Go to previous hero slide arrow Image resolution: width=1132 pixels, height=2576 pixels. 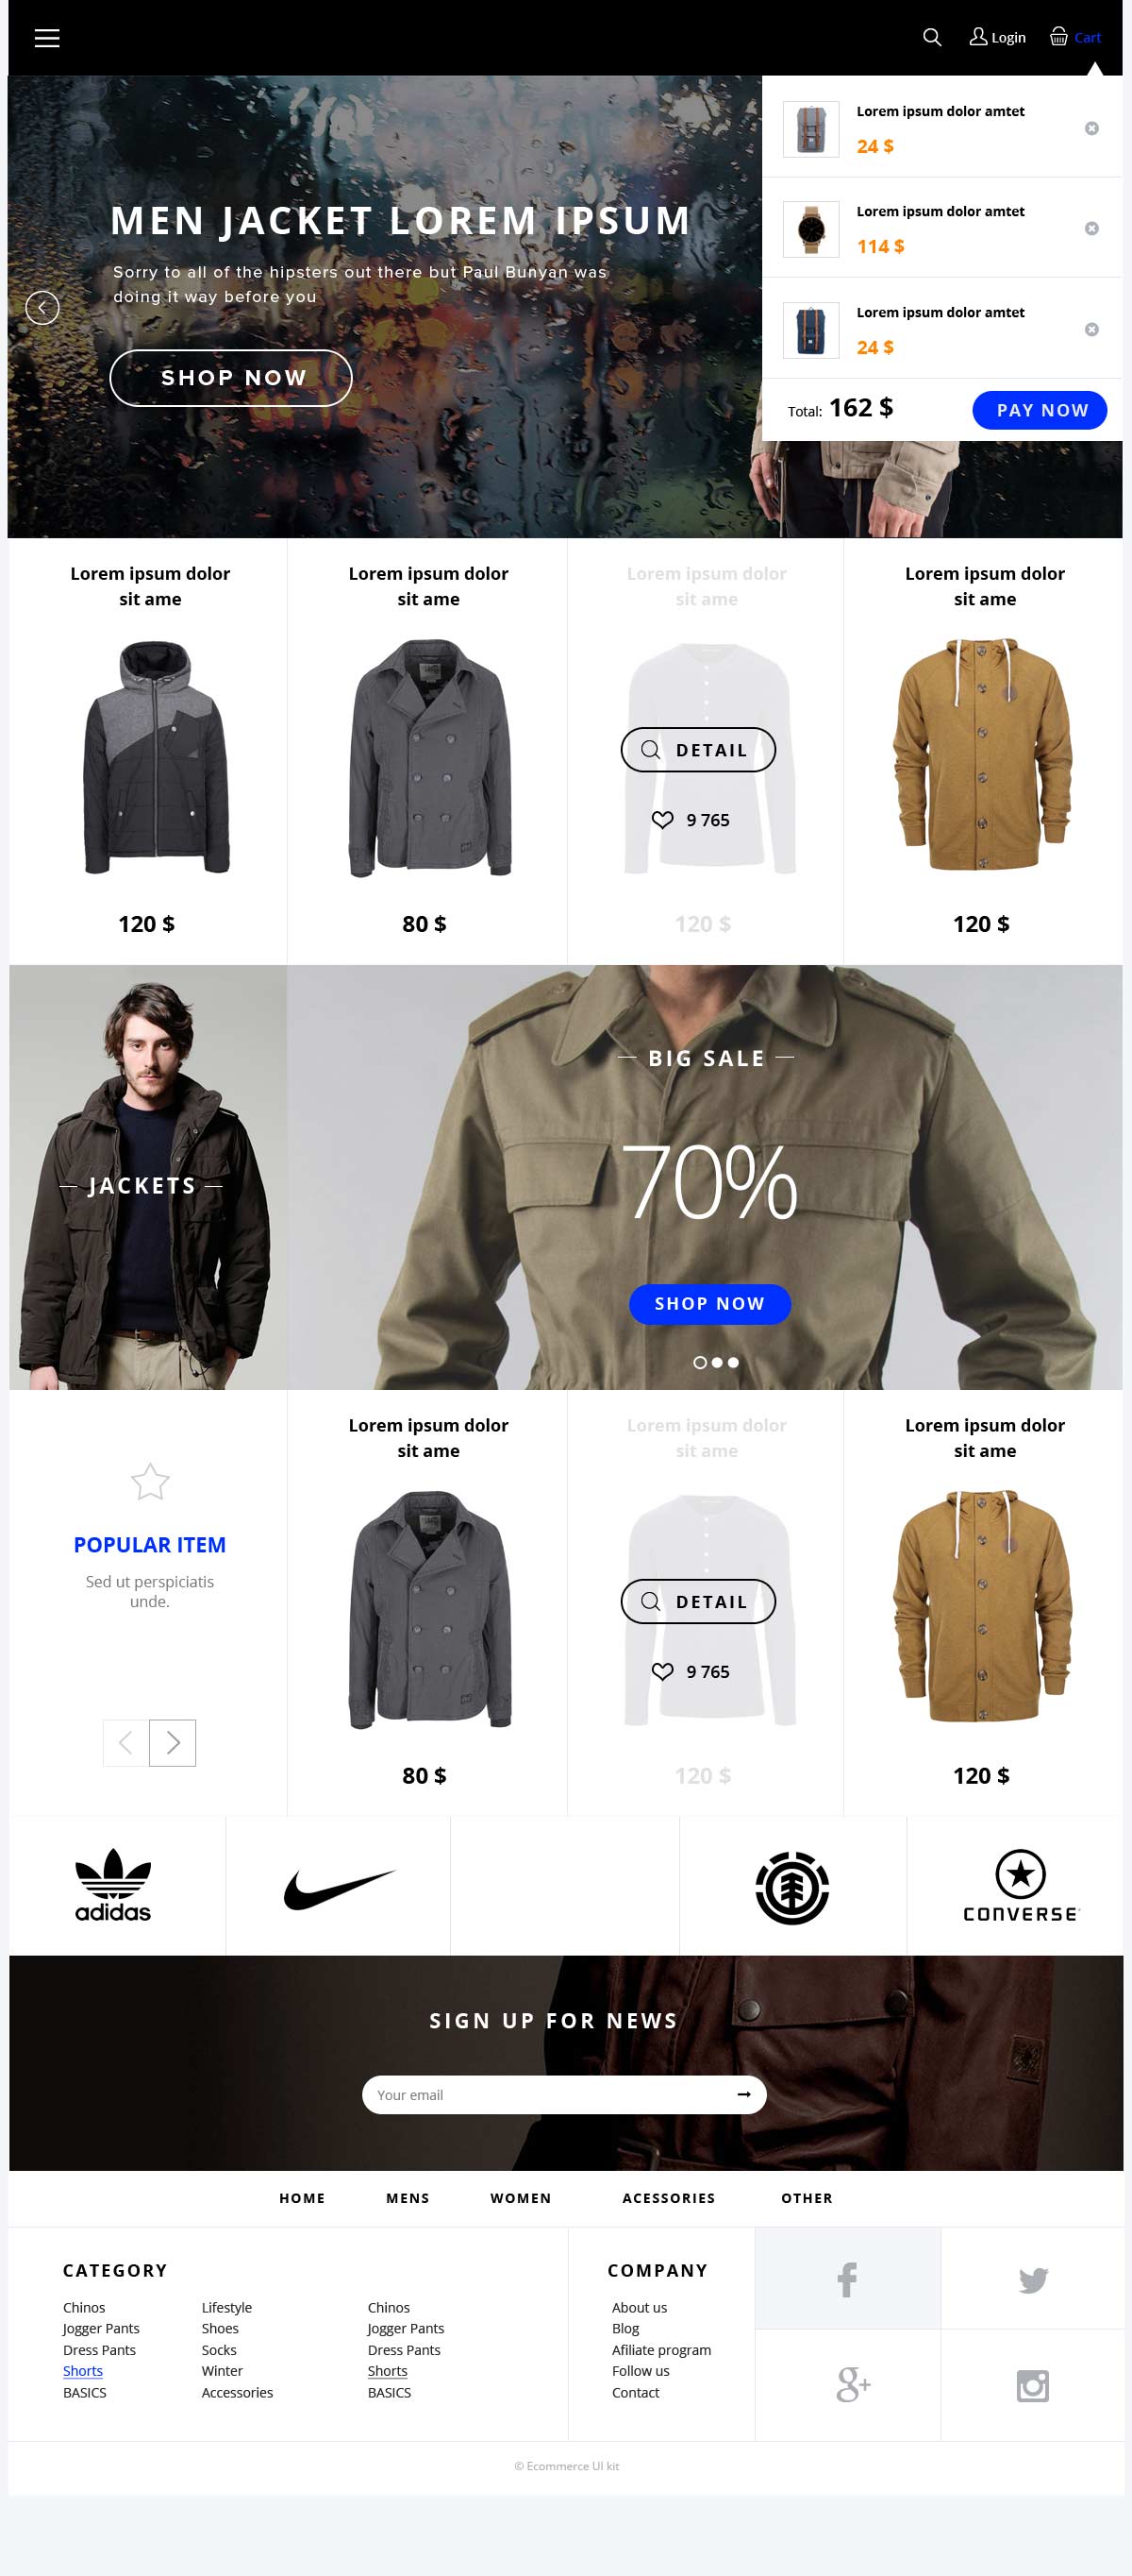coord(42,307)
